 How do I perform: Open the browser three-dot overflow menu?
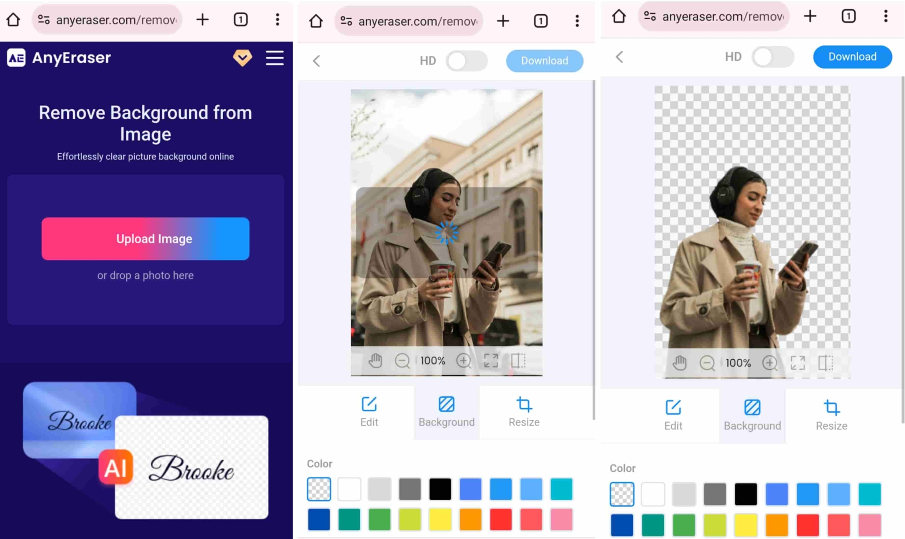pos(277,19)
